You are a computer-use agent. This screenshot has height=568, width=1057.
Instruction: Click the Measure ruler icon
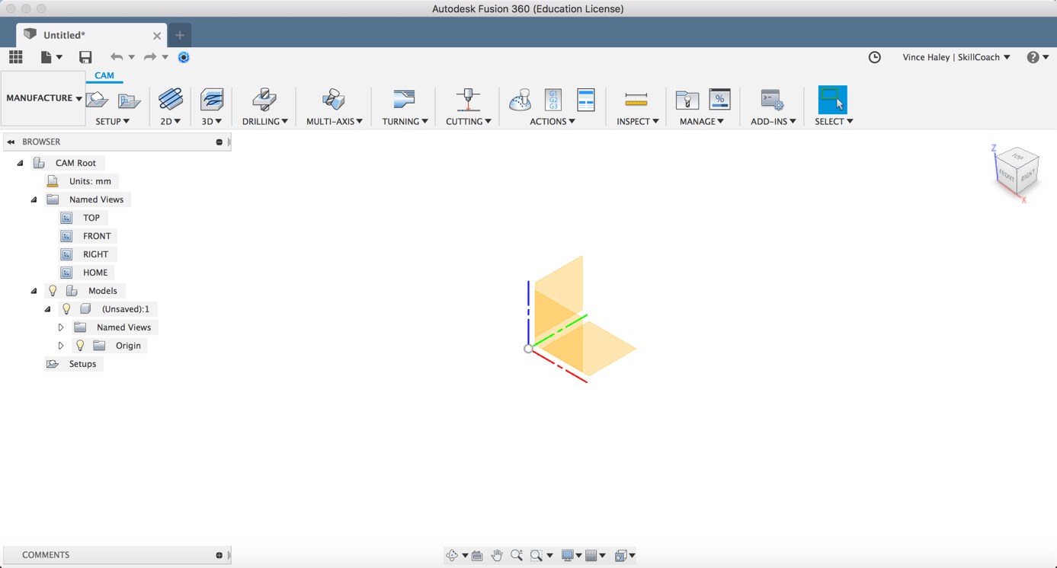(636, 100)
